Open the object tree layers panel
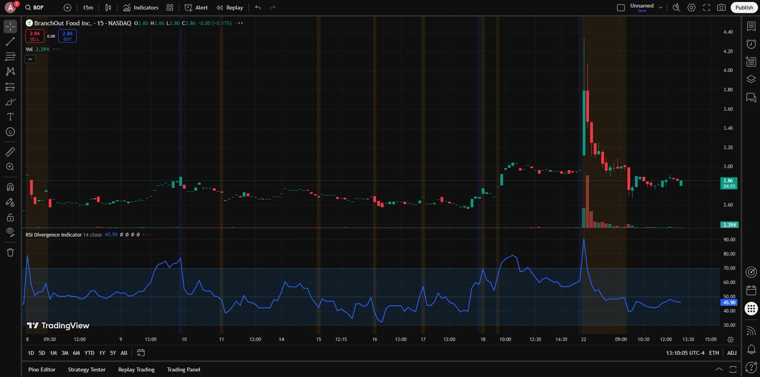 point(751,80)
